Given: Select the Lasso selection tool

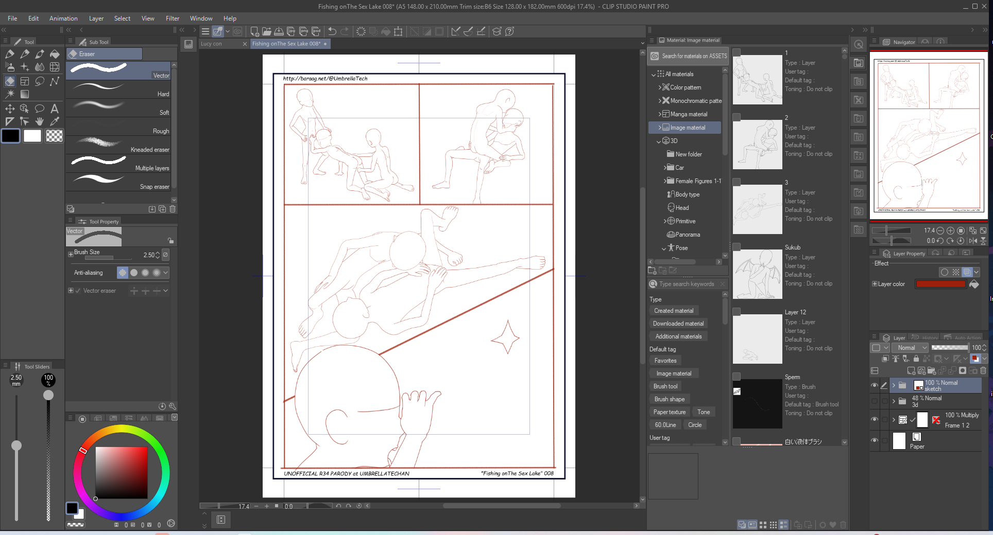Looking at the screenshot, I should [x=40, y=81].
